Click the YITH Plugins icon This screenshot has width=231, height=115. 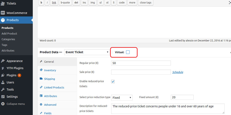(x=3, y=68)
